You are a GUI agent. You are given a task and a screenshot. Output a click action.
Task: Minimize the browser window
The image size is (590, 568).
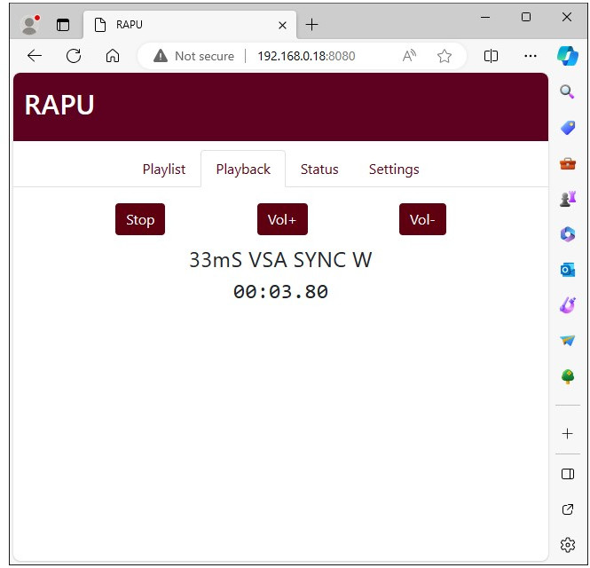[x=485, y=17]
